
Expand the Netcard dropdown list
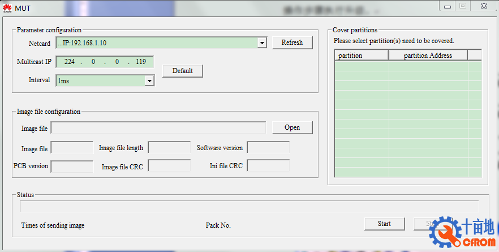click(262, 43)
